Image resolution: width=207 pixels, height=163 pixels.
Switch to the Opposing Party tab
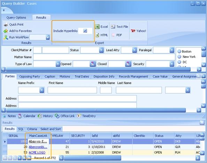[x=30, y=77]
